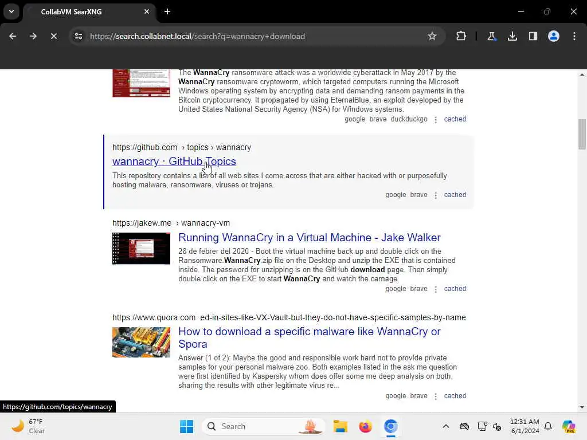Viewport: 587px width, 440px height.
Task: Toggle the side panel icon
Action: (x=533, y=36)
